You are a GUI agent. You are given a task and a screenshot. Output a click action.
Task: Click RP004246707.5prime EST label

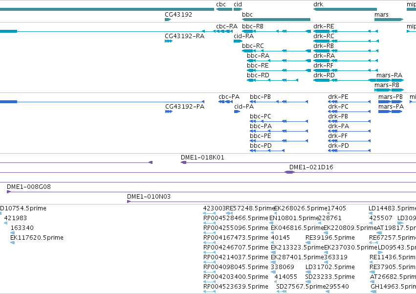pos(236,248)
